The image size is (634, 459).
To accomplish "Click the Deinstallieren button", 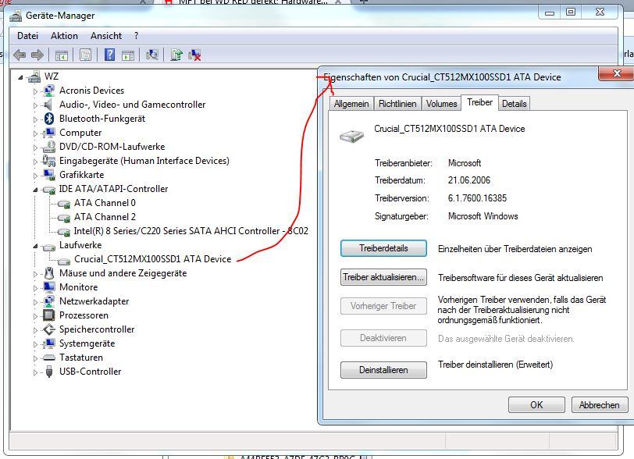I will tap(383, 370).
